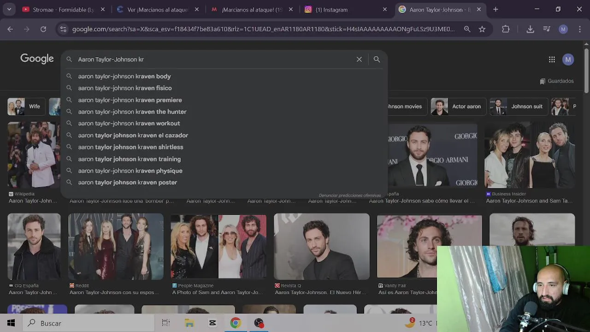Open the media controls icon in toolbar
The width and height of the screenshot is (590, 332).
[x=547, y=29]
